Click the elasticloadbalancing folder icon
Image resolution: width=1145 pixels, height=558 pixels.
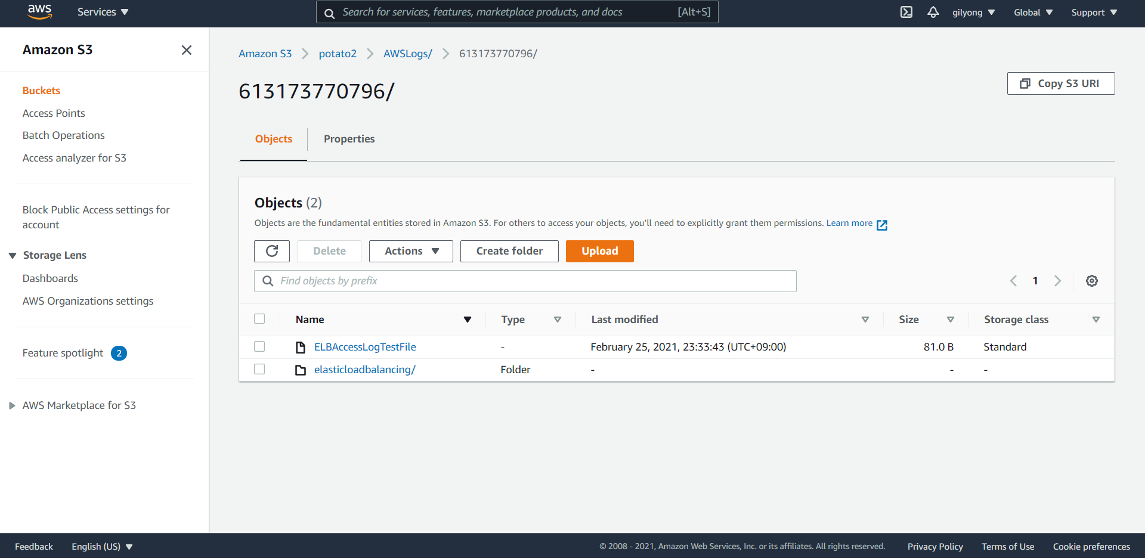point(301,370)
